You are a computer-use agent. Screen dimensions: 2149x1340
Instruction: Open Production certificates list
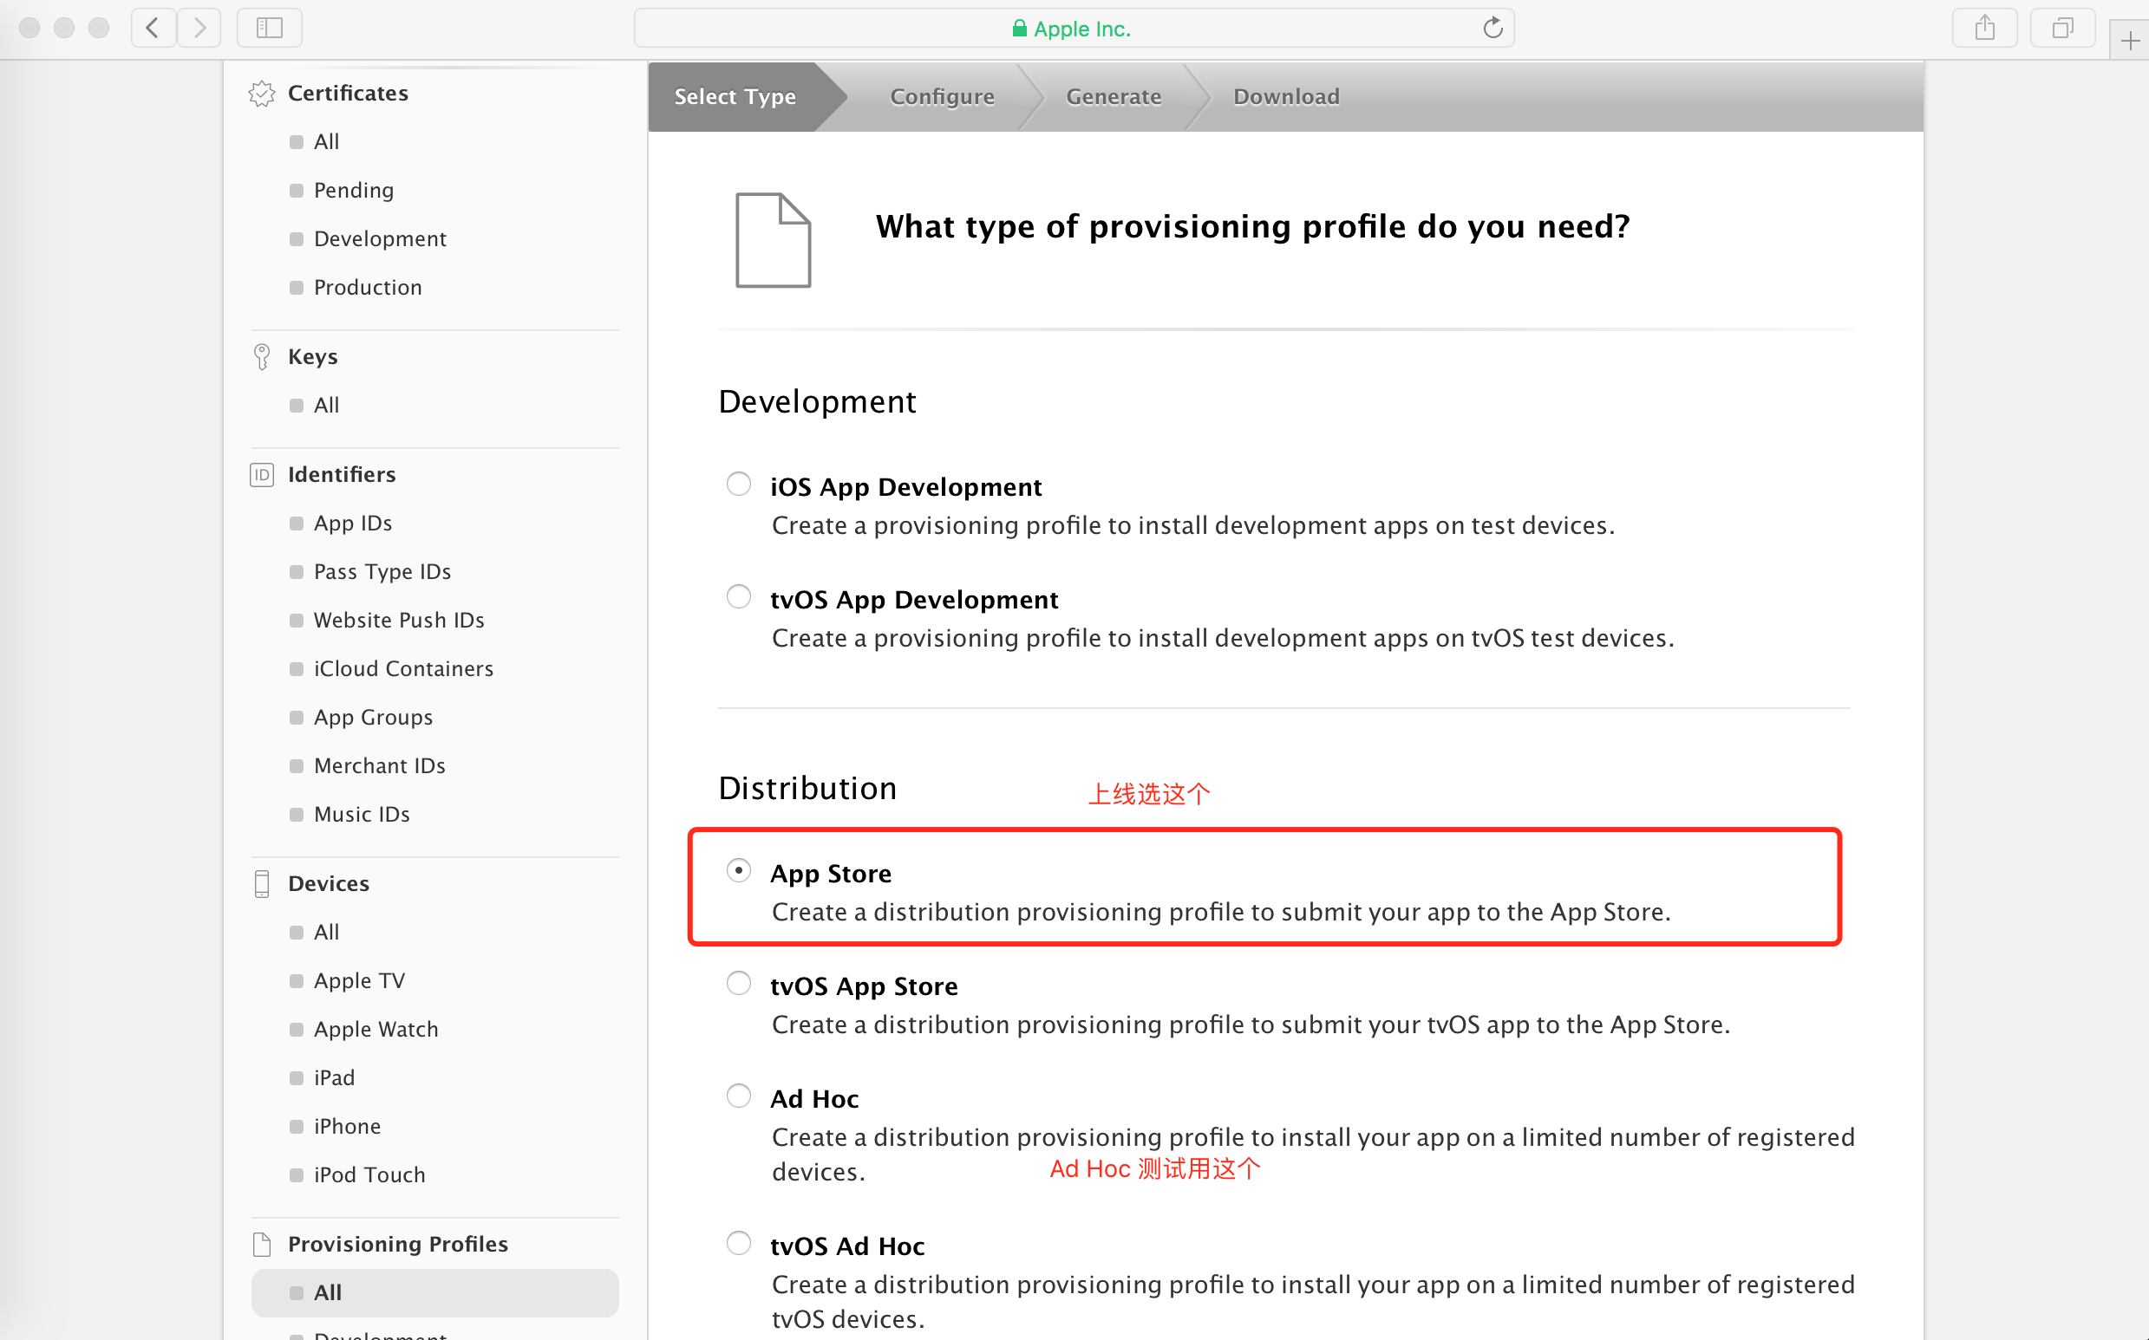pos(368,288)
